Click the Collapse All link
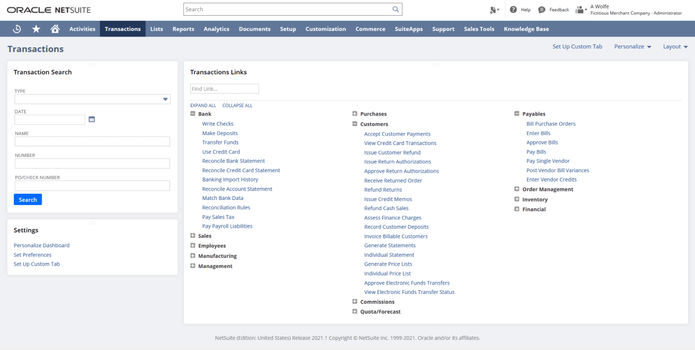Viewport: 695px width, 350px height. coord(237,105)
